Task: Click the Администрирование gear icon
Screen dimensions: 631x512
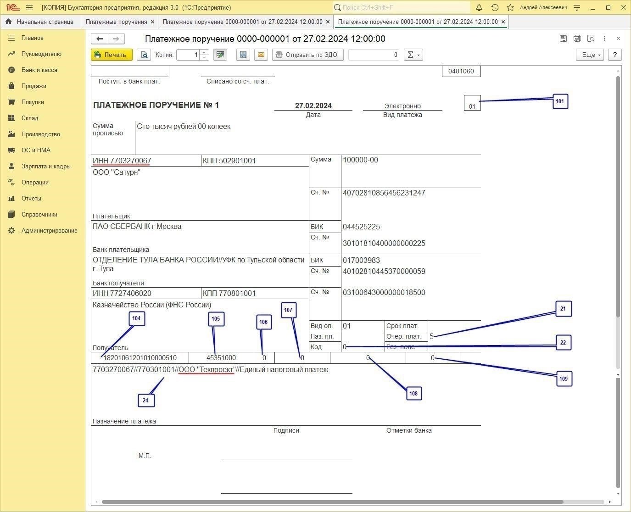Action: click(11, 230)
